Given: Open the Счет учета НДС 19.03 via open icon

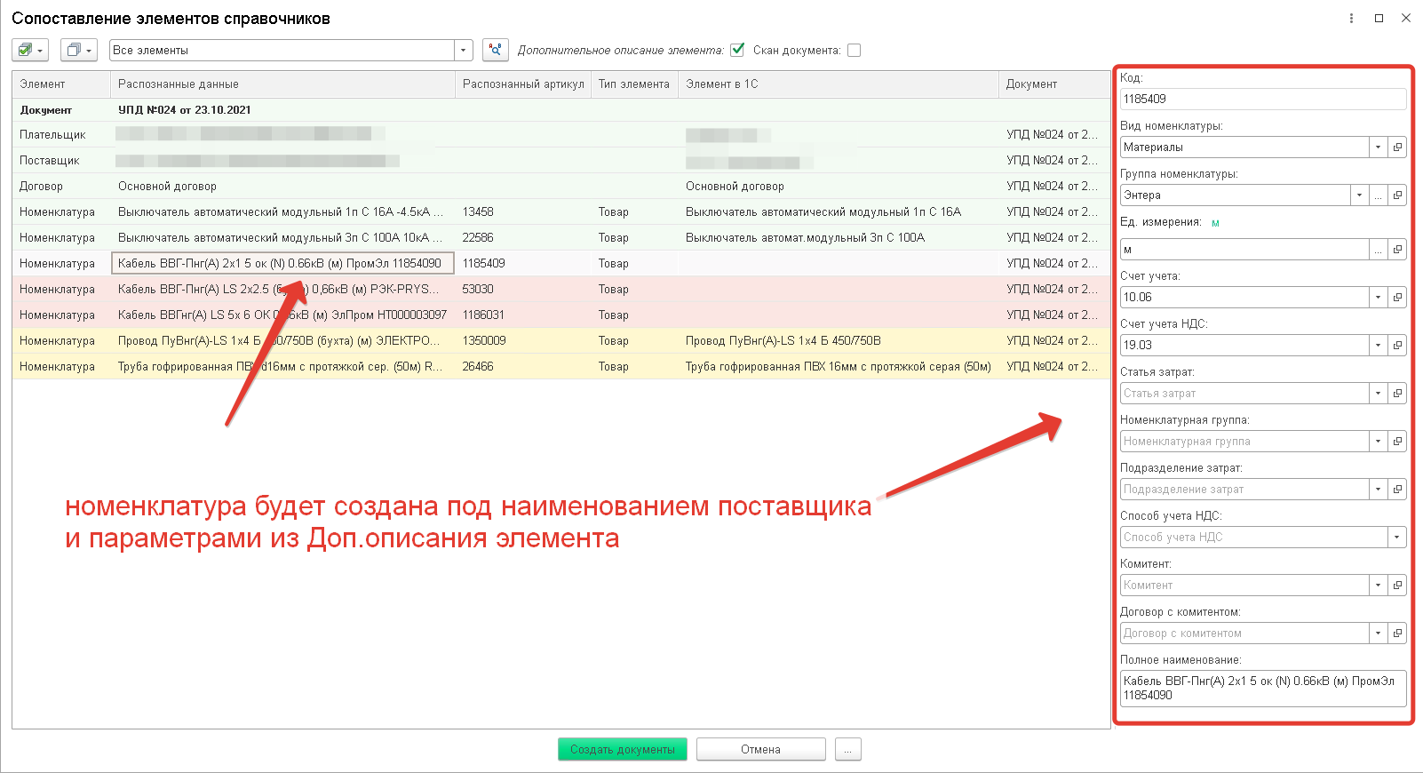Looking at the screenshot, I should [x=1397, y=346].
